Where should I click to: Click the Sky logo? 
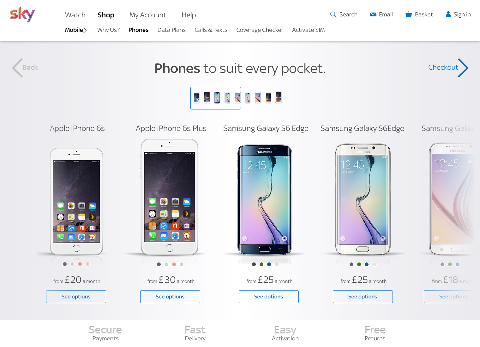tap(22, 14)
